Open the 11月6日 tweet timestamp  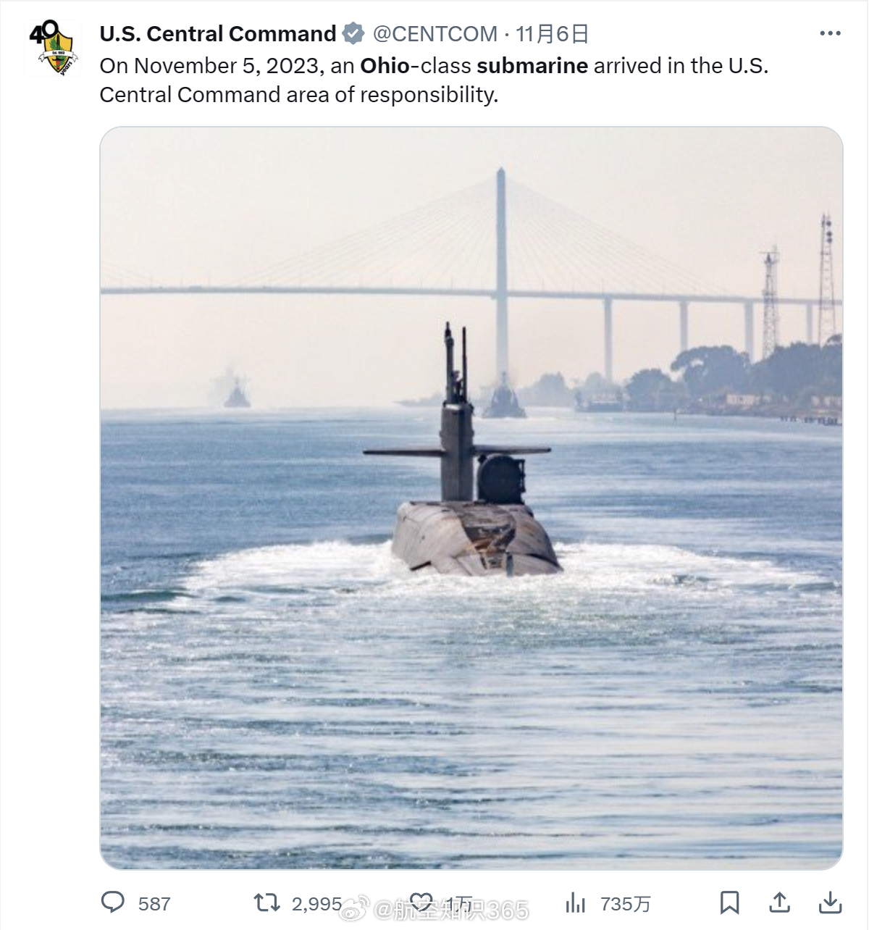click(552, 33)
